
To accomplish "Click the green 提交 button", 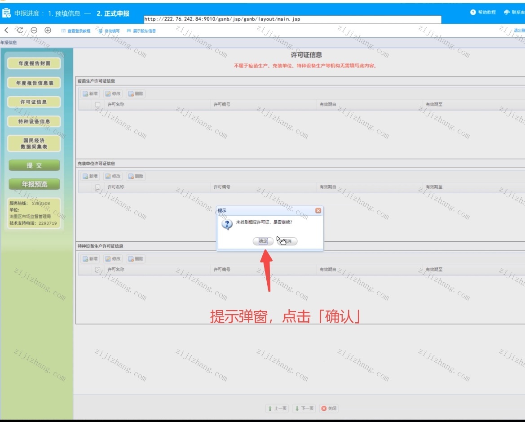I will 34,165.
